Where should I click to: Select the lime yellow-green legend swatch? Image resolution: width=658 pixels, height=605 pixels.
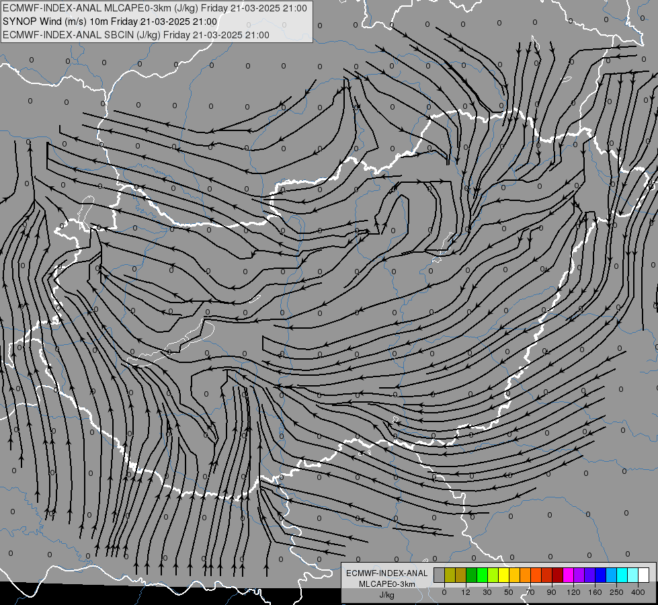pyautogui.click(x=493, y=575)
